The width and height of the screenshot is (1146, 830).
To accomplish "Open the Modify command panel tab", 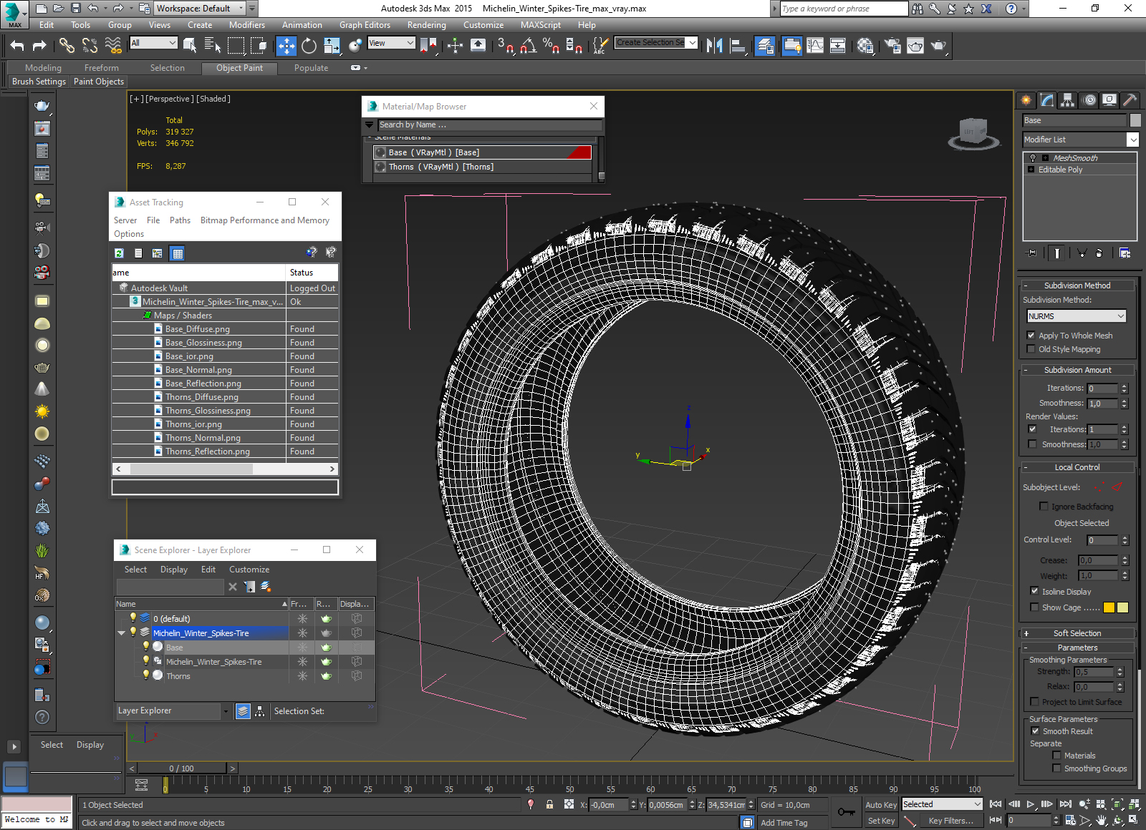I will click(1047, 100).
